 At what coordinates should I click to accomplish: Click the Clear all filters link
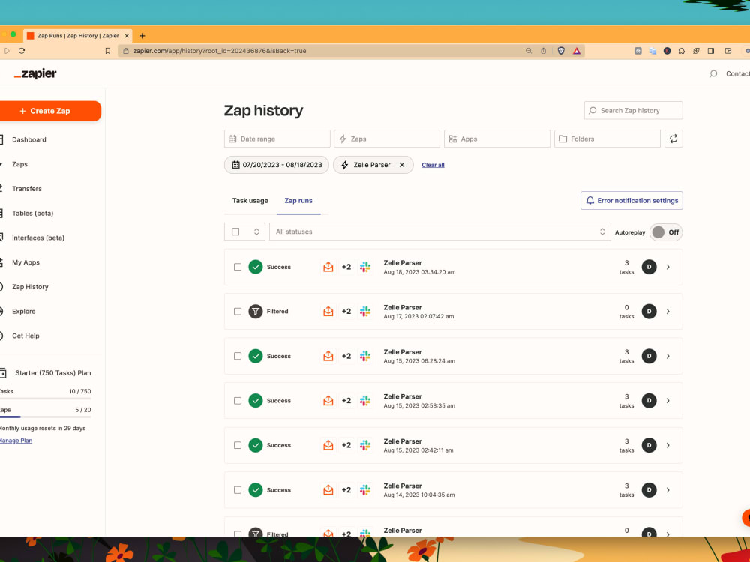[433, 164]
